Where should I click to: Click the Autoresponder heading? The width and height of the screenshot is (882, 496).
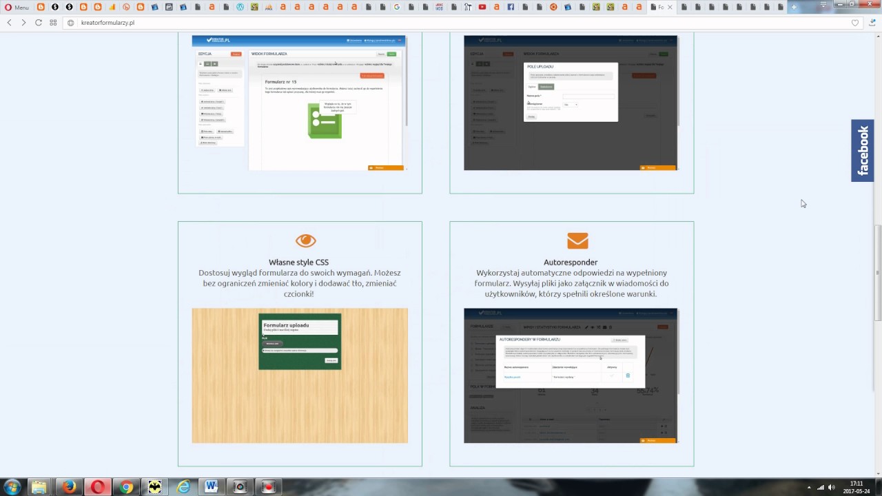tap(571, 262)
